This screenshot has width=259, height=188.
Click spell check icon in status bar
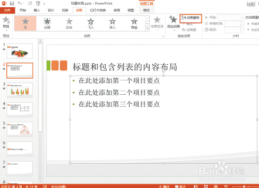(45, 186)
